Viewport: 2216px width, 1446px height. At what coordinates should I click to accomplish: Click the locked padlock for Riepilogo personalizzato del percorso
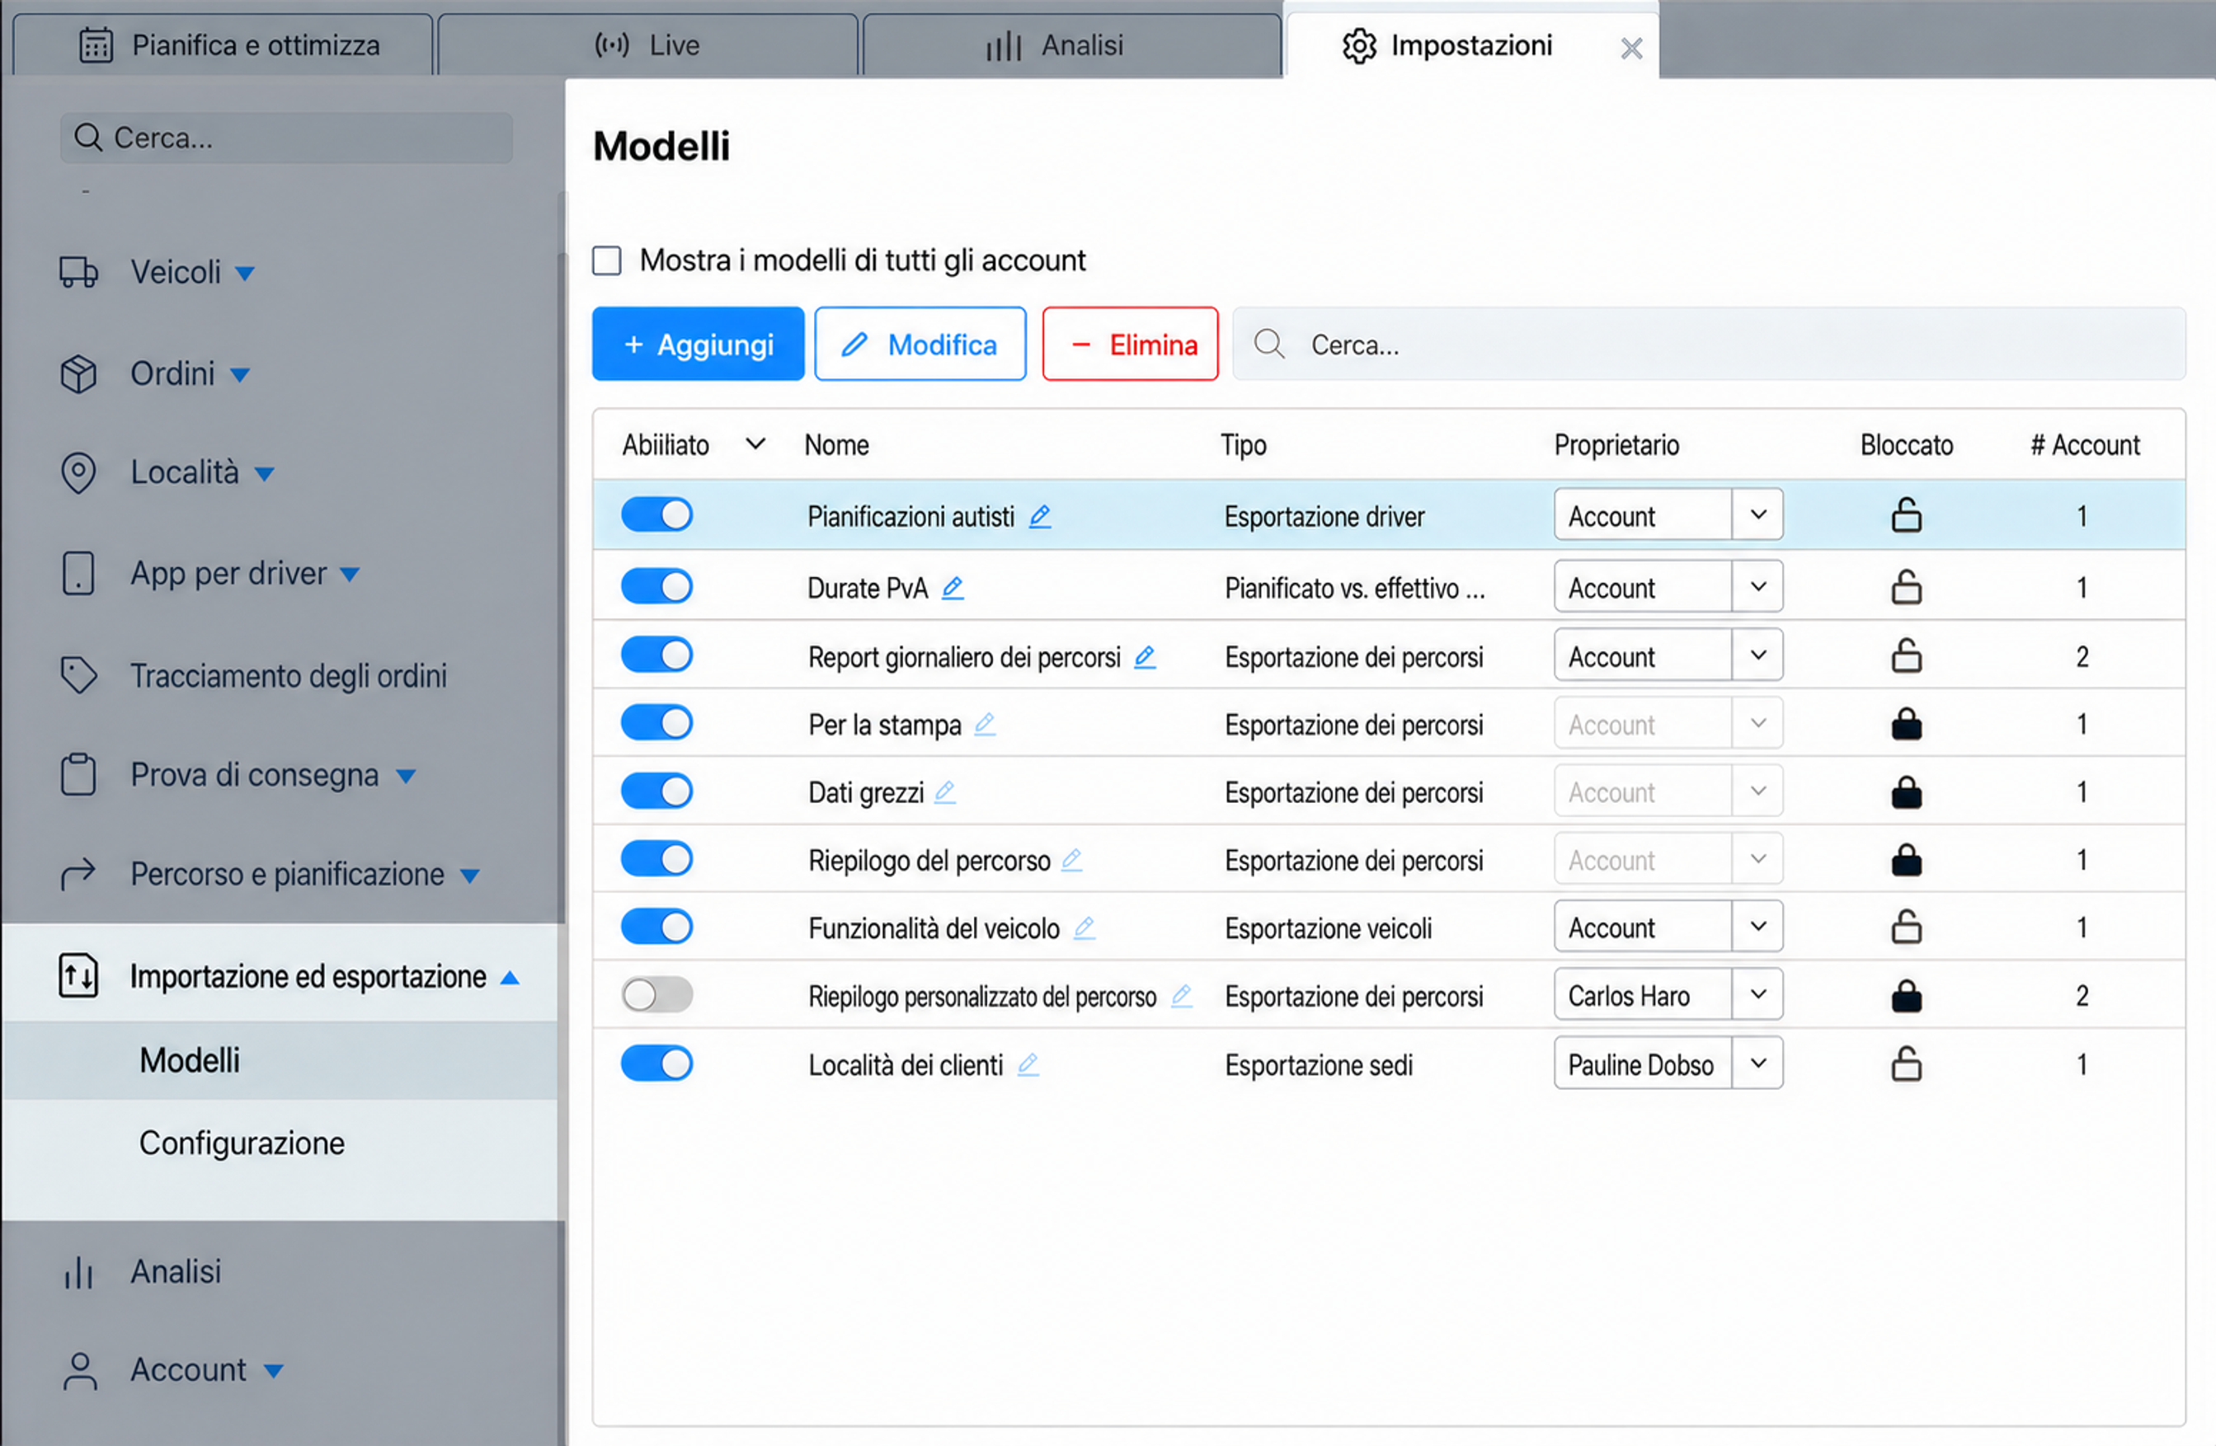point(1906,996)
